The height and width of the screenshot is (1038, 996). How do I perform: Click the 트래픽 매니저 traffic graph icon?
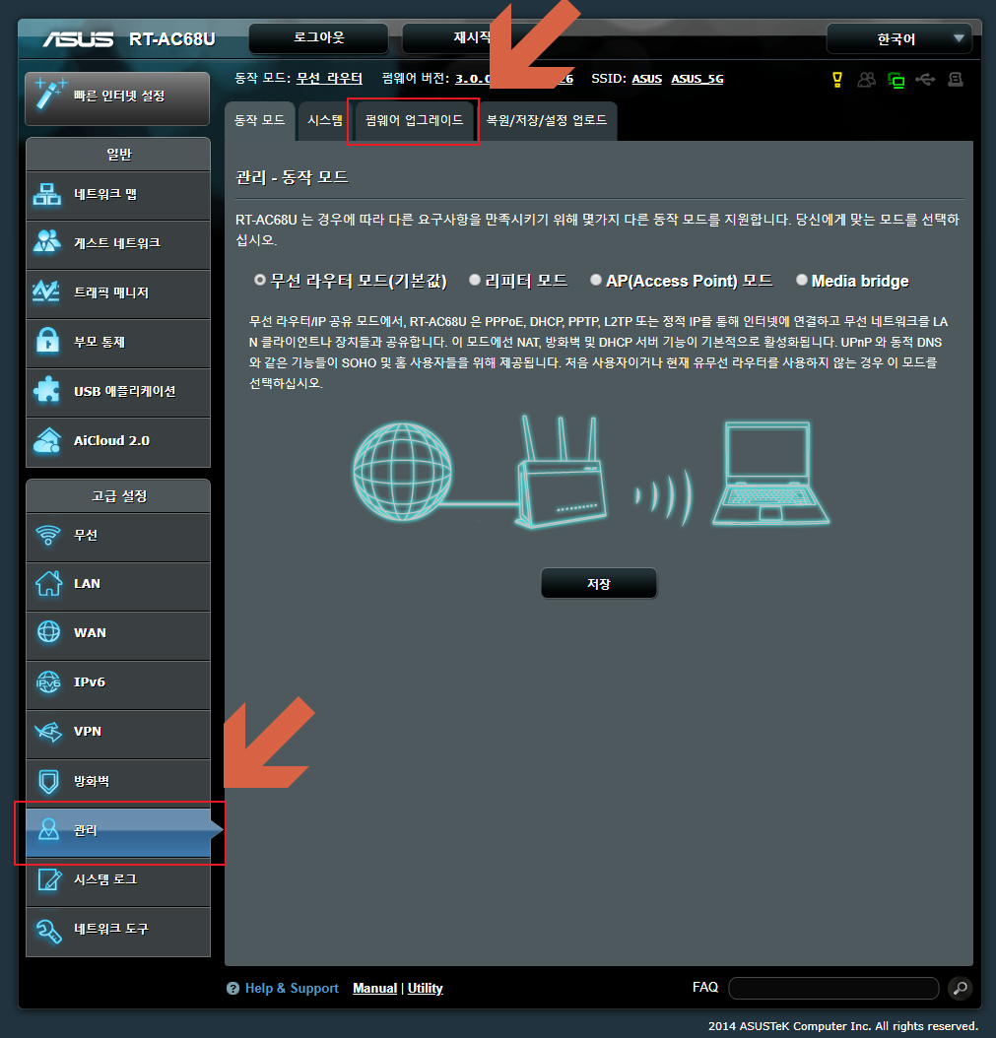click(46, 292)
